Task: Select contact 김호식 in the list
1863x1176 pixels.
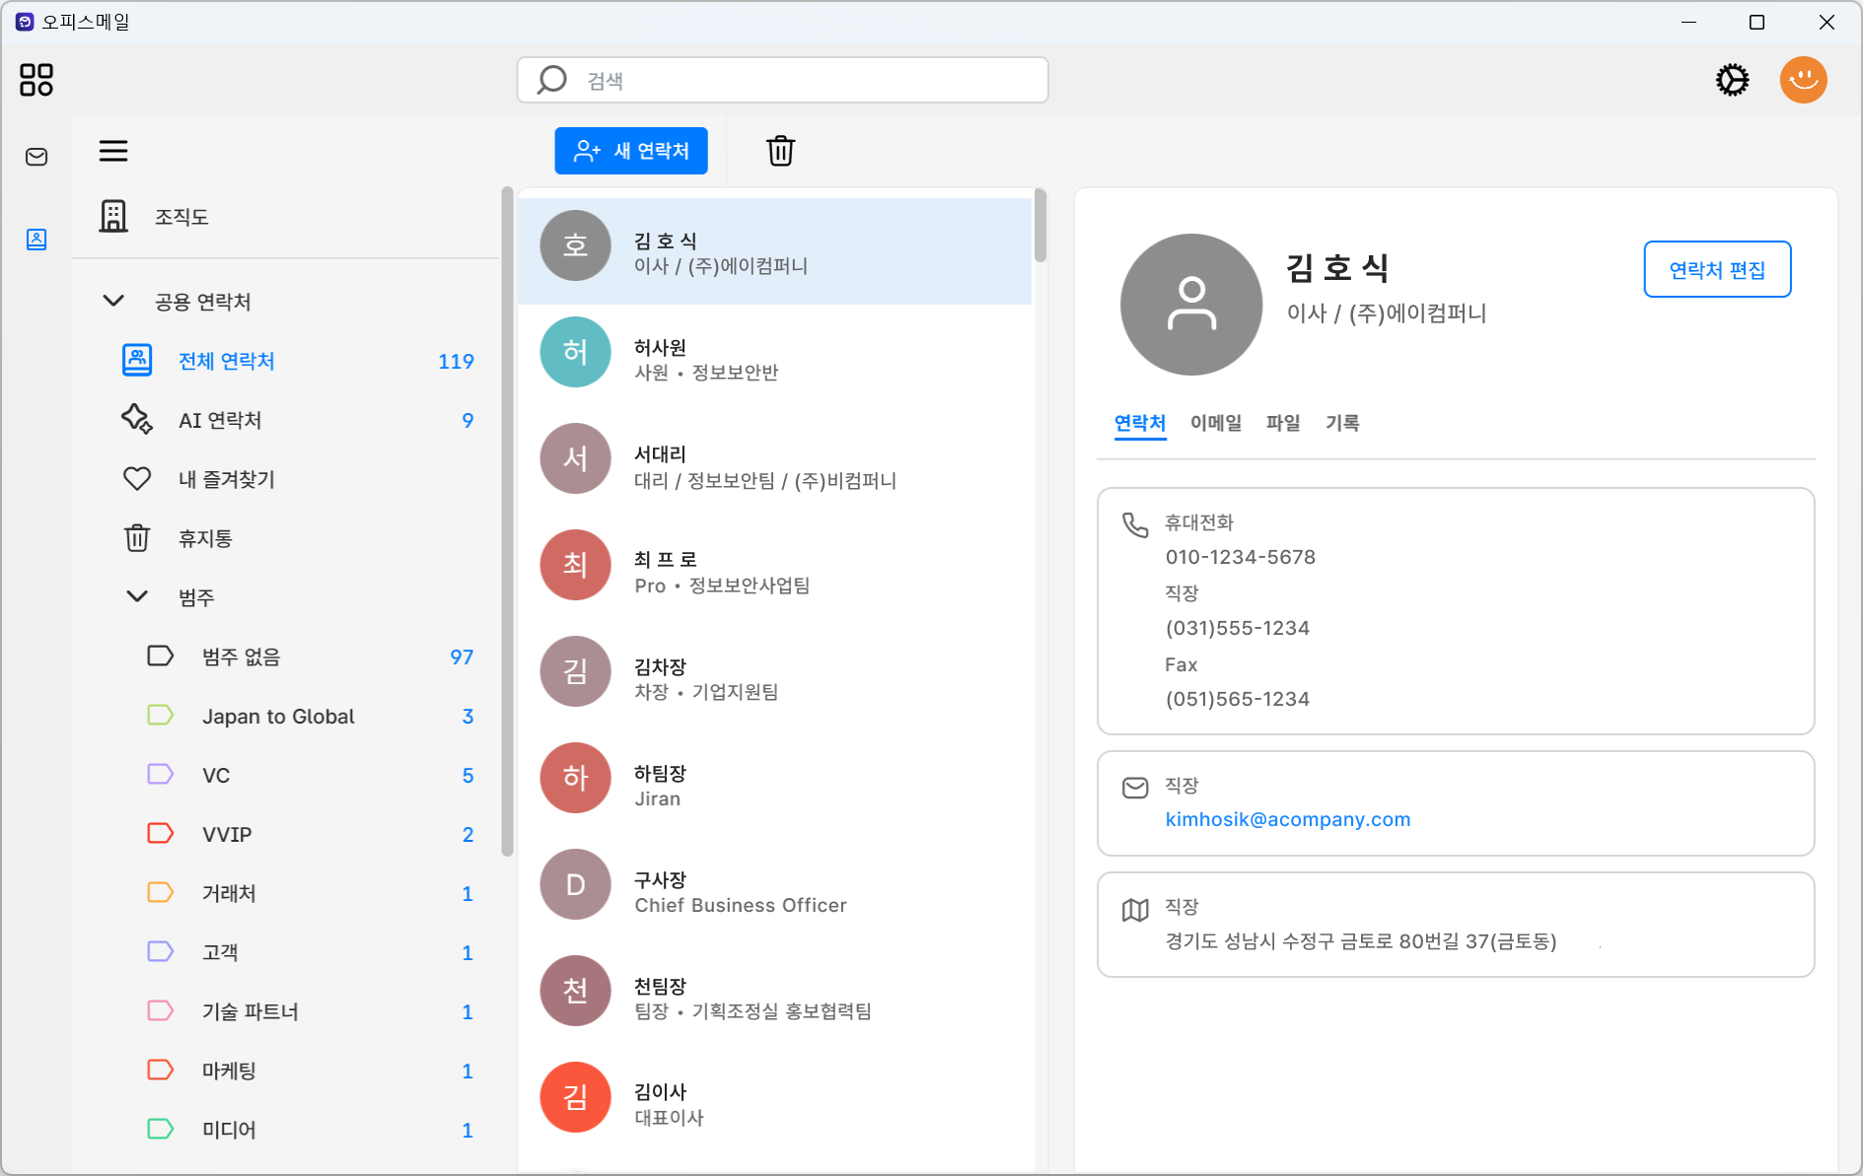Action: (775, 251)
